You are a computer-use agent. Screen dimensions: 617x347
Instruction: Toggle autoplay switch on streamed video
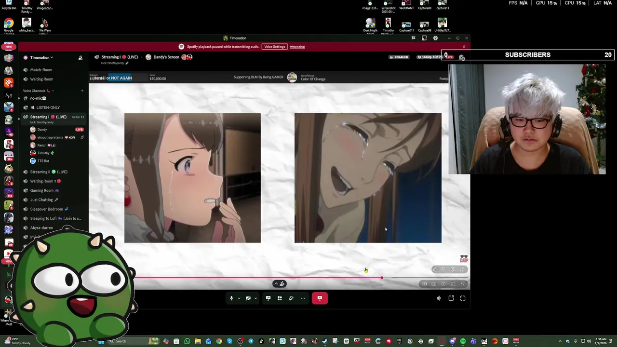pos(425,284)
